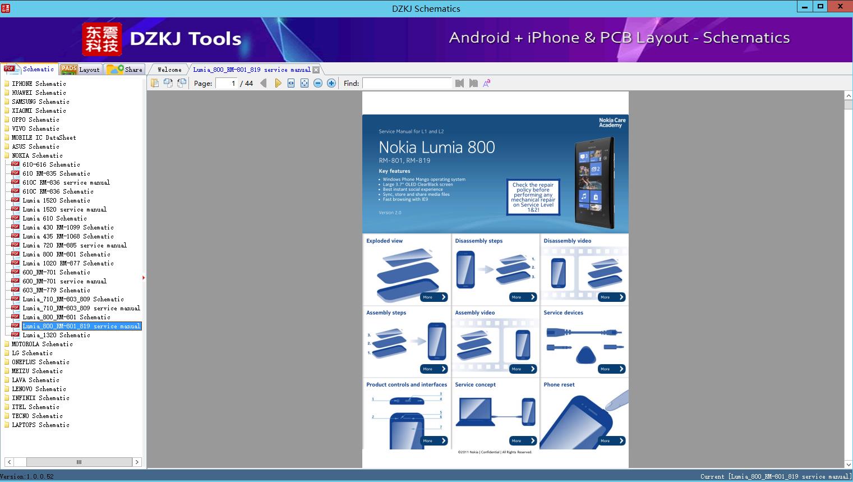Toggle the match case Aa icon

487,83
